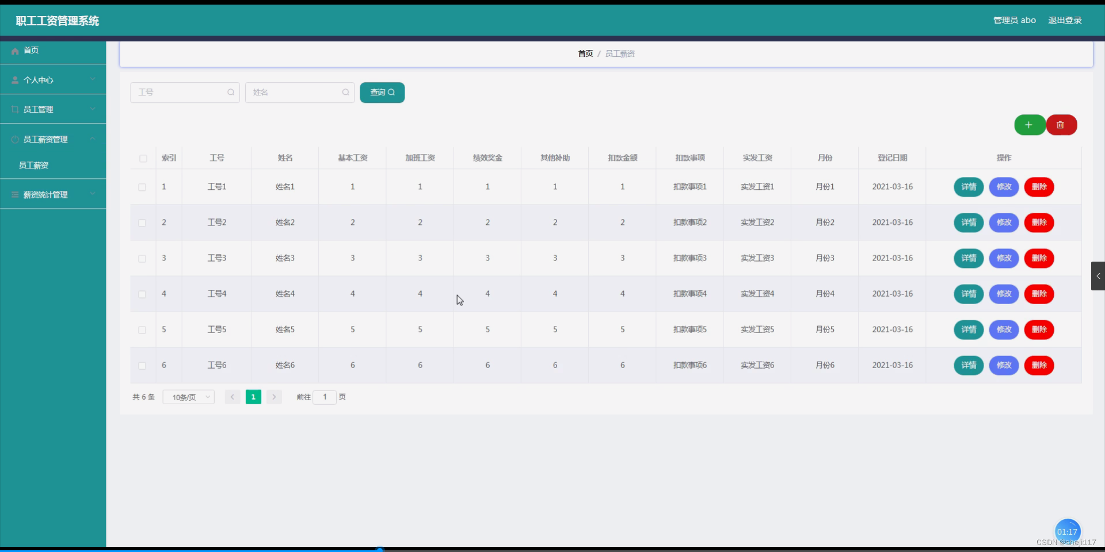This screenshot has height=552, width=1105.
Task: Open 员工管理 in the sidebar
Action: point(53,109)
